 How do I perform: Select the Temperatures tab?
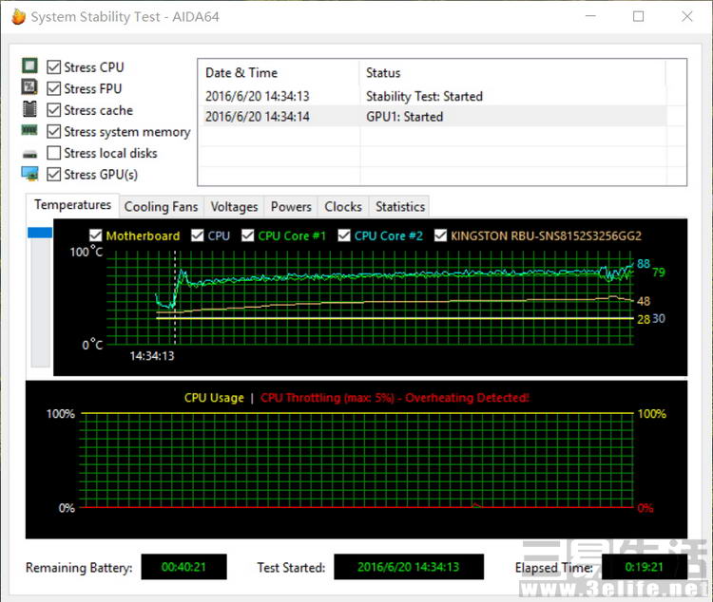click(73, 205)
